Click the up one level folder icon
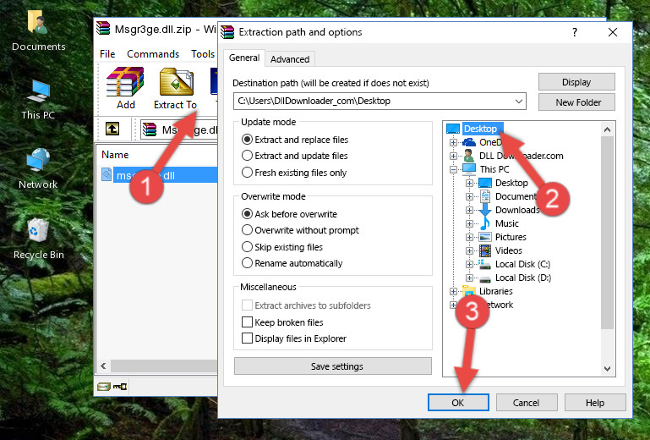Screen dimensions: 650x440 (x=112, y=129)
